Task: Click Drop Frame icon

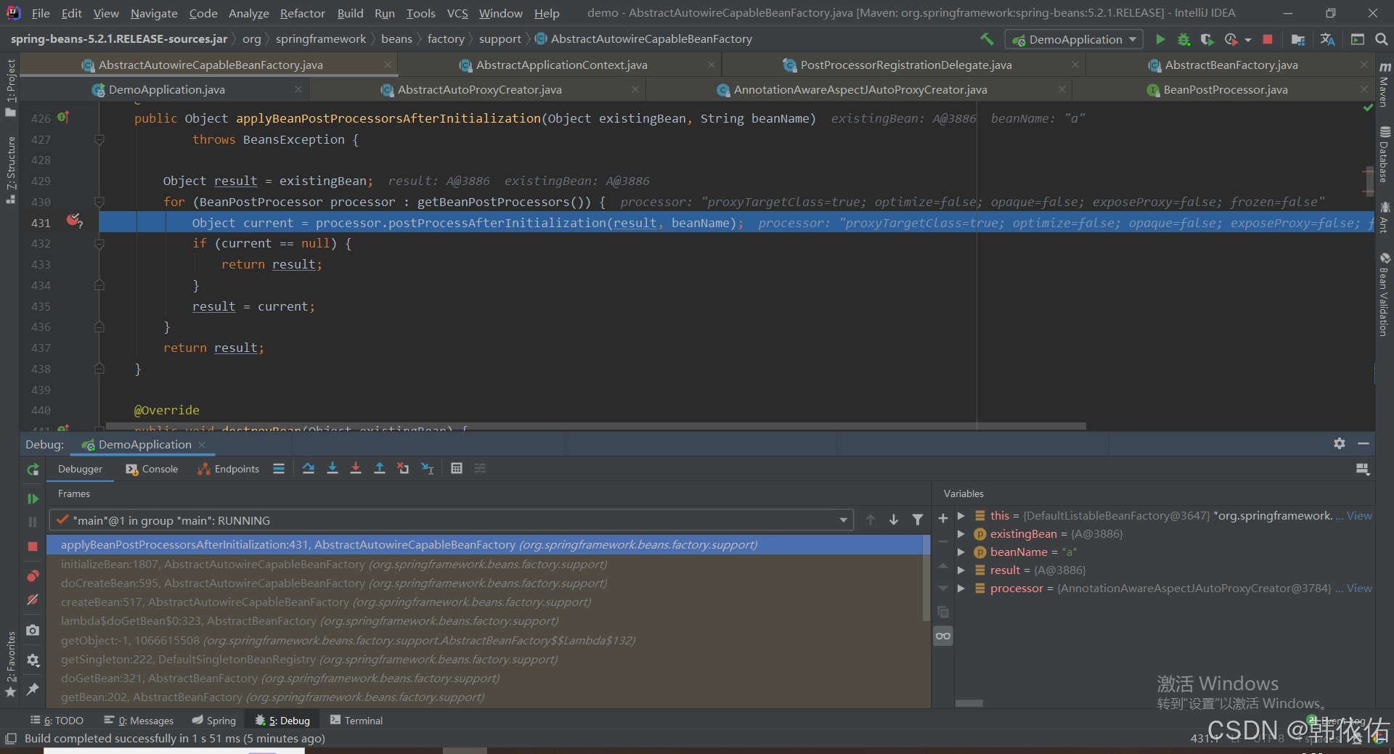Action: click(x=403, y=469)
